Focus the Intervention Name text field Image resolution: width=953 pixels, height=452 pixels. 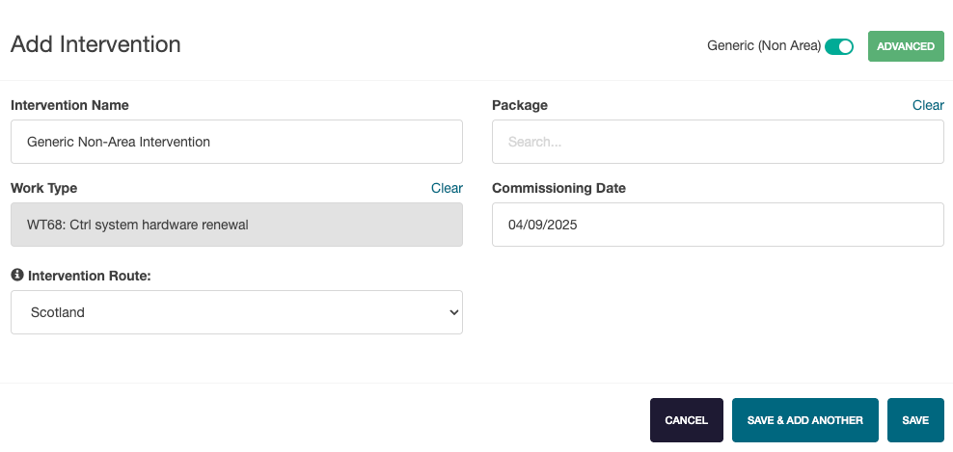(x=236, y=142)
